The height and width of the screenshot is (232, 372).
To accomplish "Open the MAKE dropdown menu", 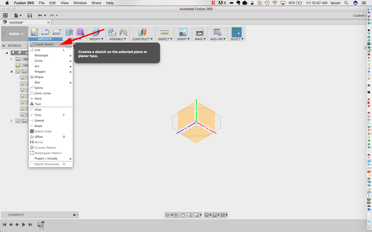I will (200, 39).
